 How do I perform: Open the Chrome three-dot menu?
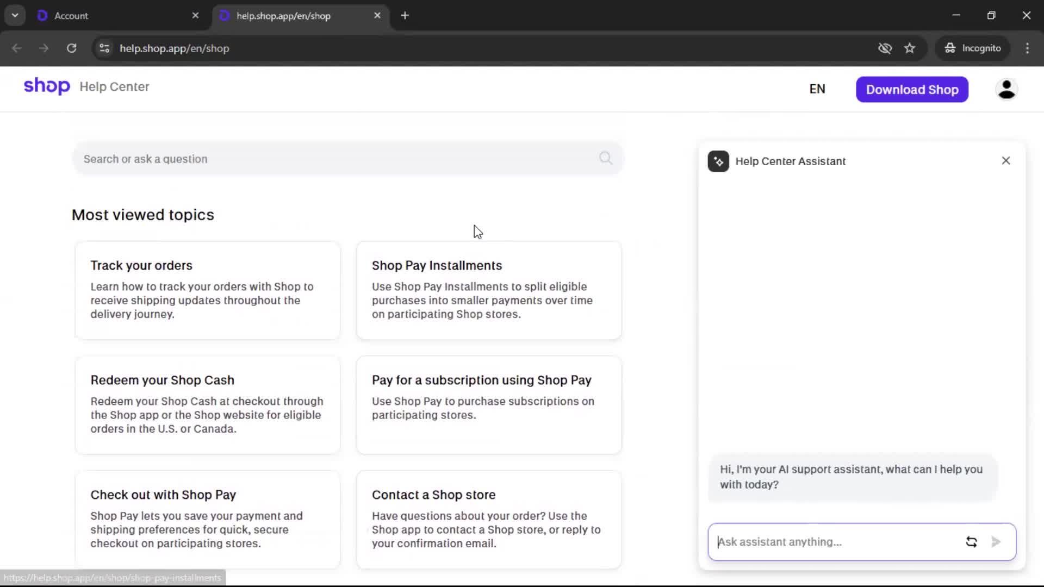(1028, 48)
